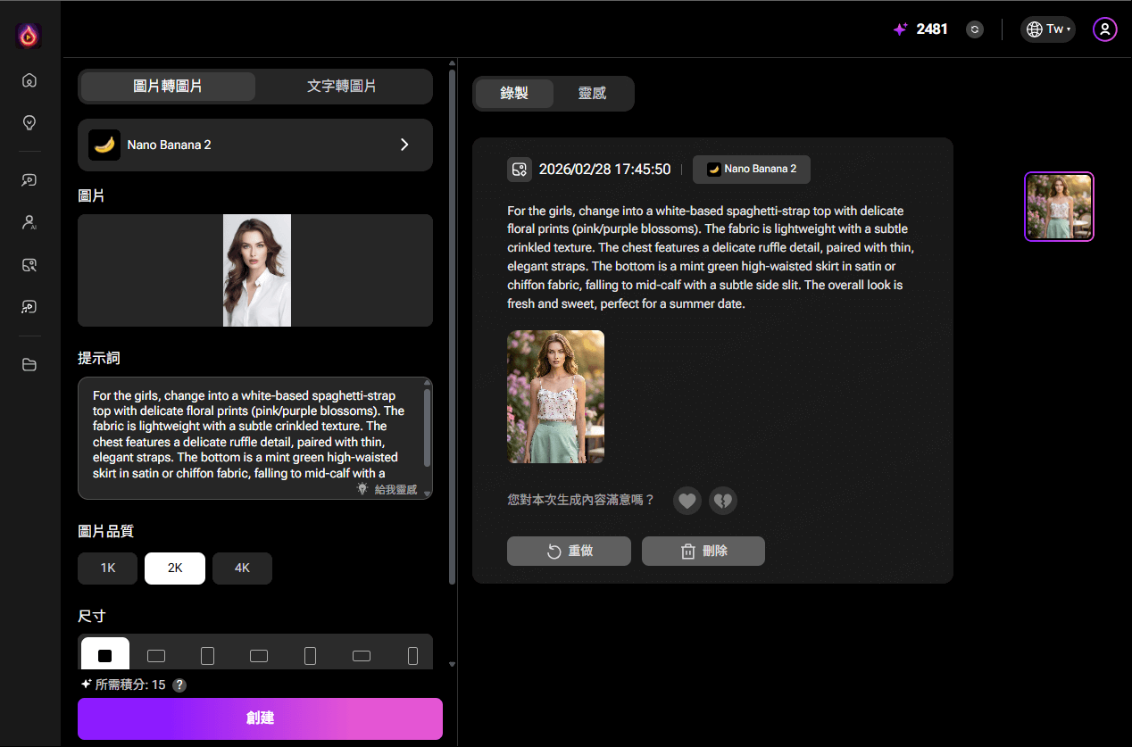Choose the square aspect ratio option
Viewport: 1132px width, 747px height.
[x=105, y=656]
